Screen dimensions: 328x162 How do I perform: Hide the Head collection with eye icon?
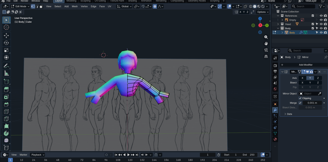click(321, 24)
